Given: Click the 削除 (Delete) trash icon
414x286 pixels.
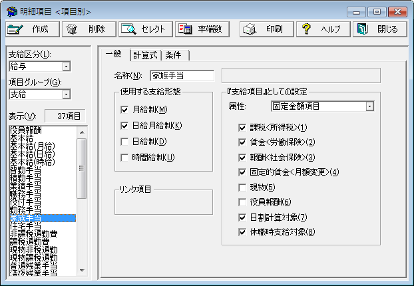Looking at the screenshot, I should pyautogui.click(x=73, y=29).
